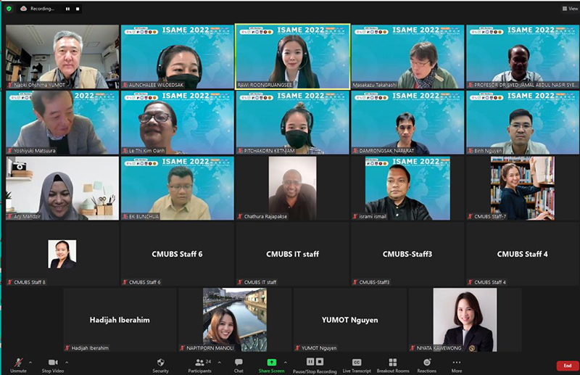This screenshot has height=375, width=580.
Task: Select Le Thi Kim Oanh's video tile
Action: coord(178,123)
